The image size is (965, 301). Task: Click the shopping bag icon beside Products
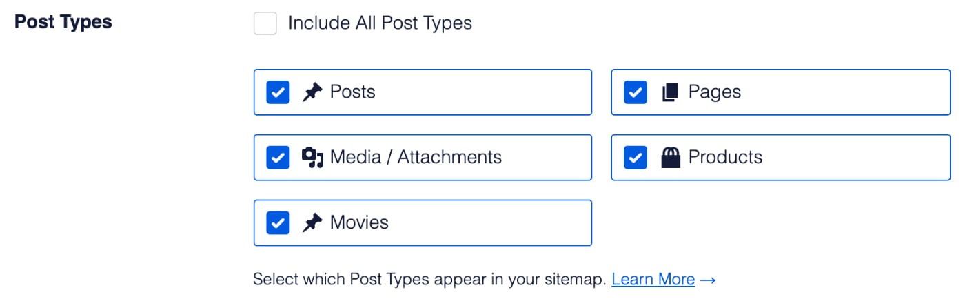pos(670,158)
